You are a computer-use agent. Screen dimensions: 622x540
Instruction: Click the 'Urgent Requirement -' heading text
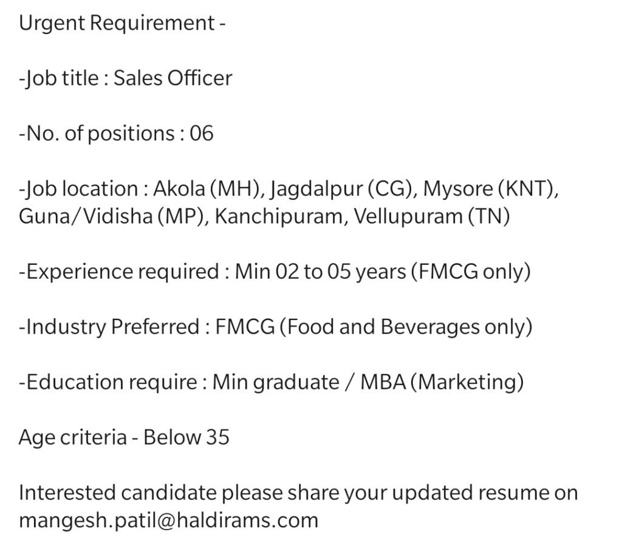pyautogui.click(x=122, y=24)
